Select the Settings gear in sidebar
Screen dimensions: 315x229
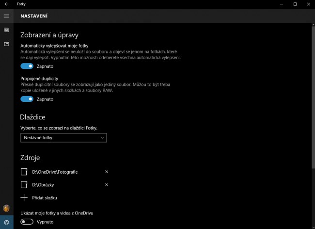tap(6, 222)
